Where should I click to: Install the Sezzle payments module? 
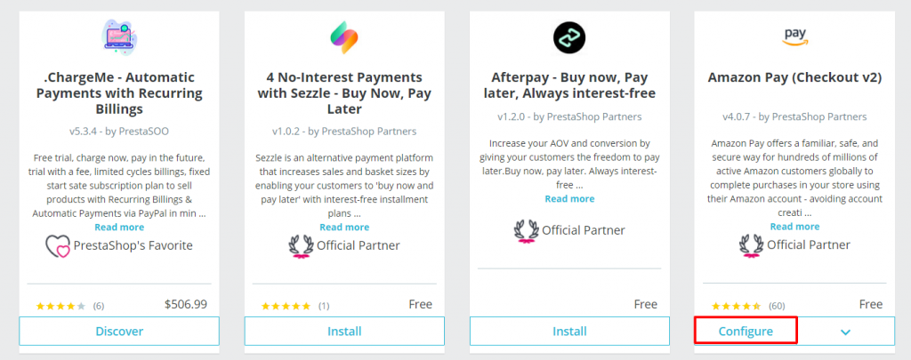pyautogui.click(x=343, y=332)
